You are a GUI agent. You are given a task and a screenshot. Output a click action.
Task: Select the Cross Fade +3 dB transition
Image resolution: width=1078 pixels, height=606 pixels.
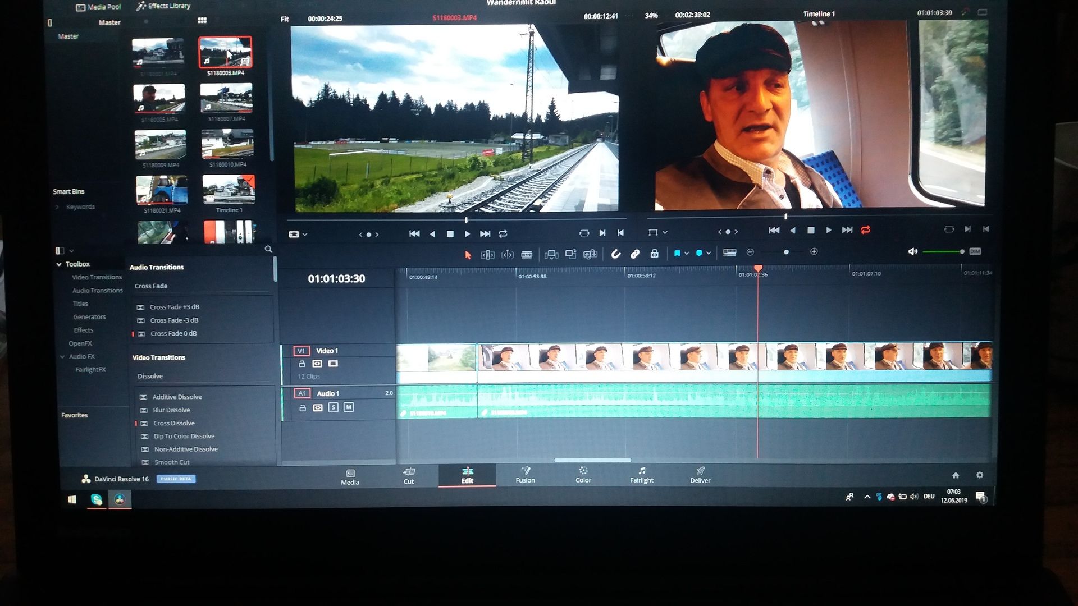pos(174,307)
